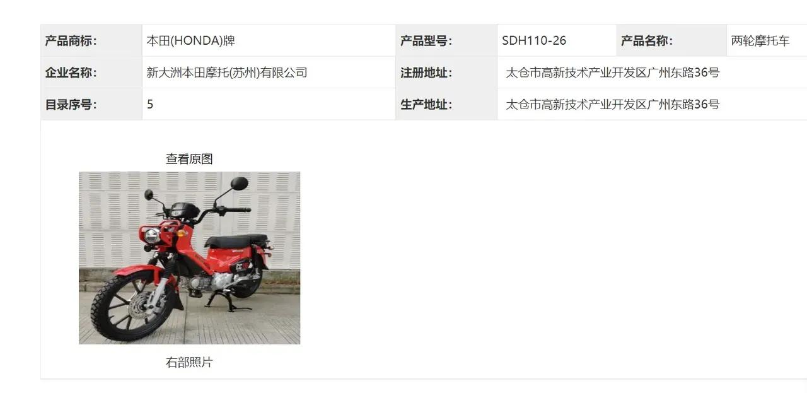The width and height of the screenshot is (807, 393).
Task: Click the 企业名称 label cell
Action: click(91, 73)
